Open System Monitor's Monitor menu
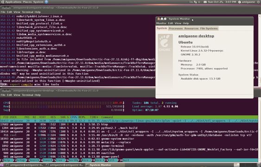The height and width of the screenshot is (167, 261). tap(161, 23)
